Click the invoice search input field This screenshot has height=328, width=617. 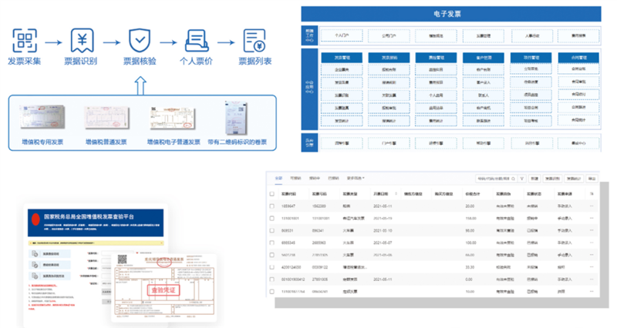click(494, 178)
